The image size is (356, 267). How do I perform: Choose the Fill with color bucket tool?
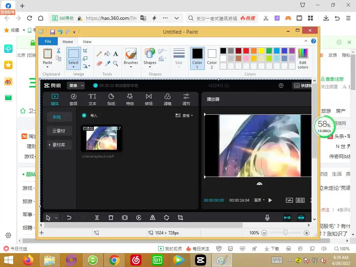pos(107,54)
